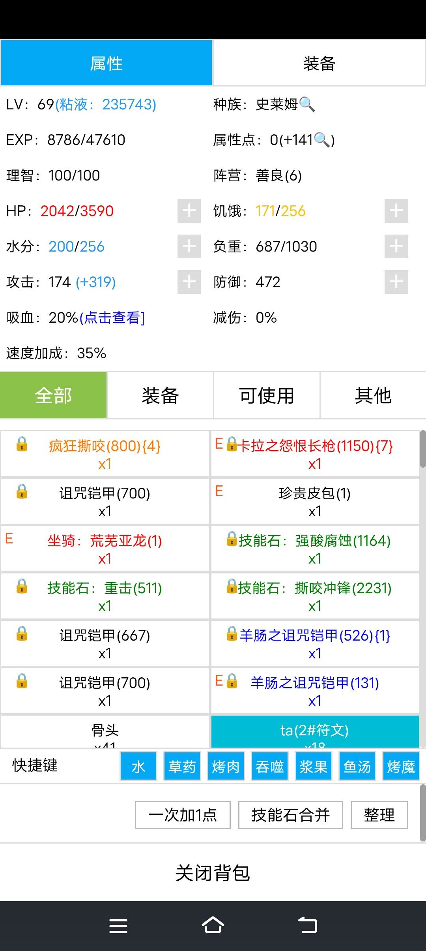
Task: Select the 其他 inventory filter tab
Action: pyautogui.click(x=373, y=395)
